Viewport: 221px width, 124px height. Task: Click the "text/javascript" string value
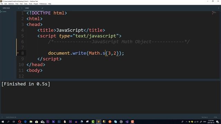point(96,36)
